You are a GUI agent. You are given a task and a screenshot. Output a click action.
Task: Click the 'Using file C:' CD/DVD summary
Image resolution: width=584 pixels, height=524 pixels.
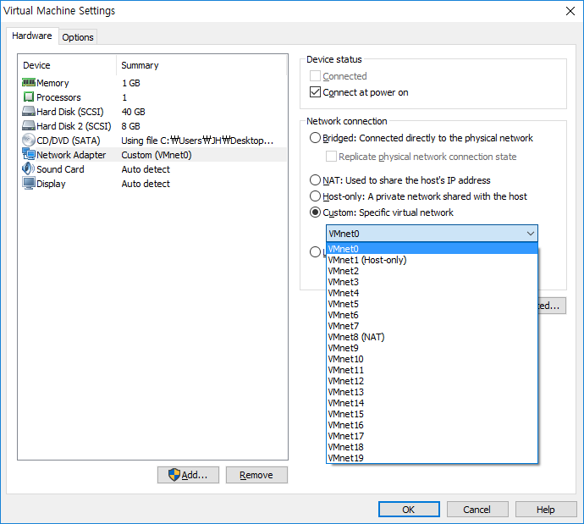[197, 141]
